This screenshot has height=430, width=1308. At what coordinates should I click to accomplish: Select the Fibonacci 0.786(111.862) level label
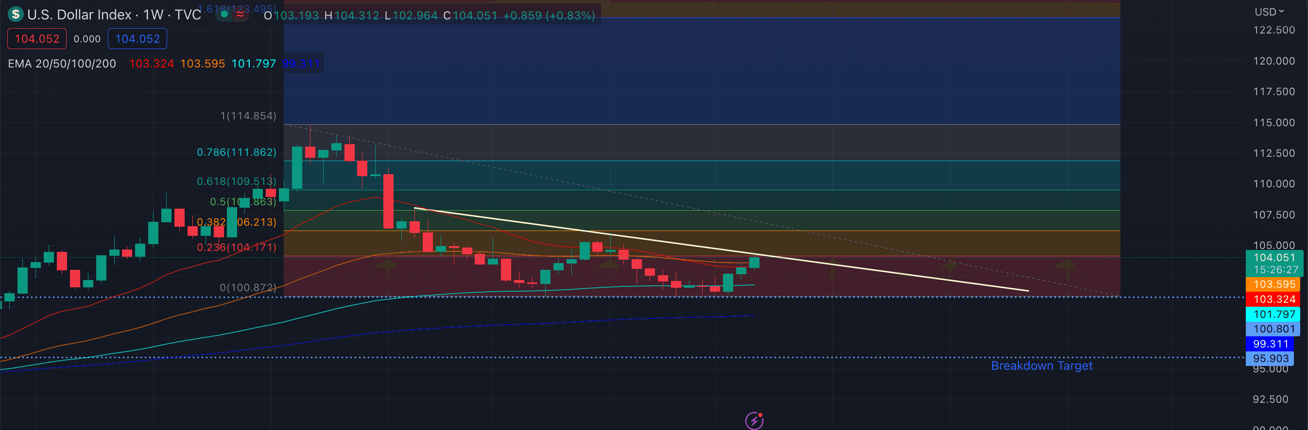click(237, 152)
